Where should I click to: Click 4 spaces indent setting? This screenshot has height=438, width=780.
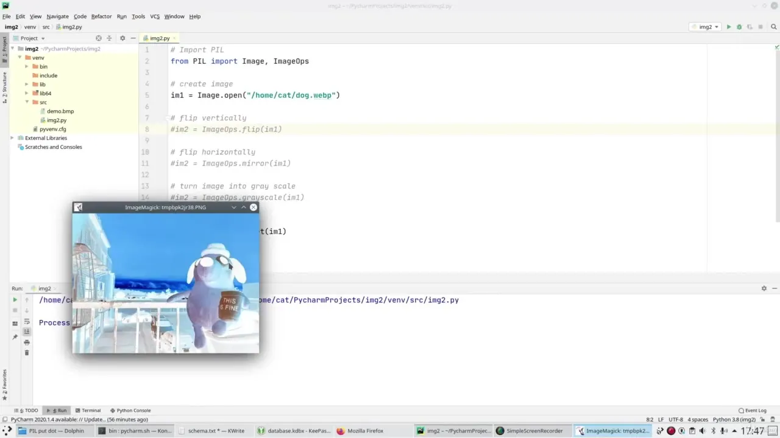698,419
